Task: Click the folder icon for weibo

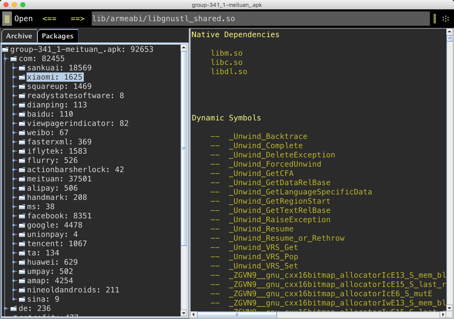Action: pos(22,133)
